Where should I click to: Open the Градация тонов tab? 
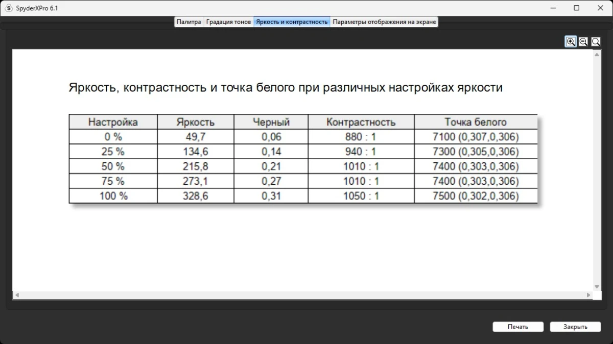[x=228, y=21]
